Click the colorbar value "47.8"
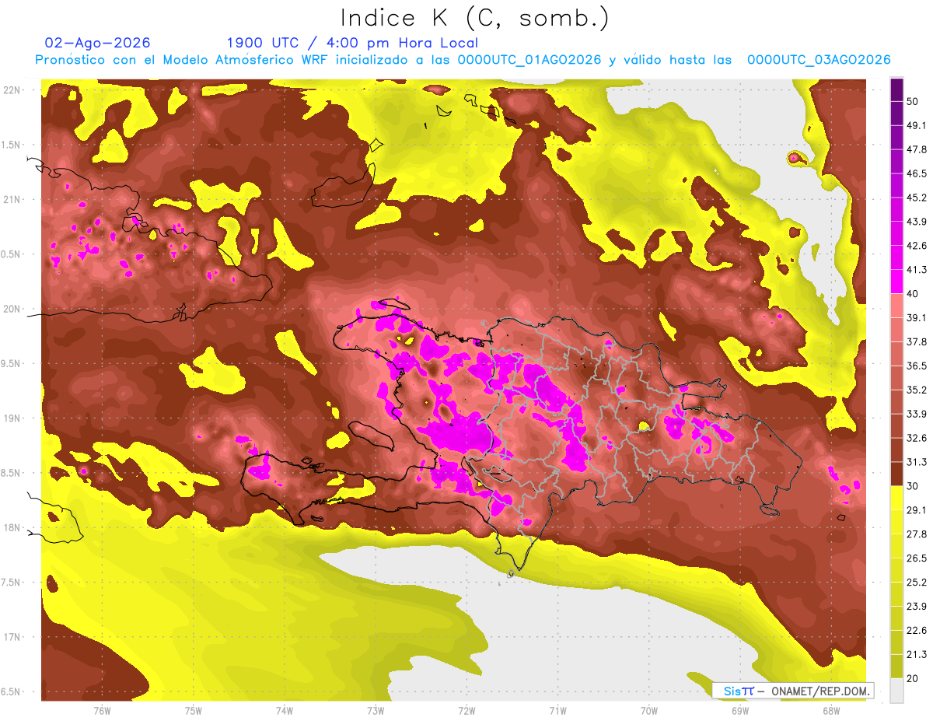Screen dimensions: 933x721 point(917,149)
